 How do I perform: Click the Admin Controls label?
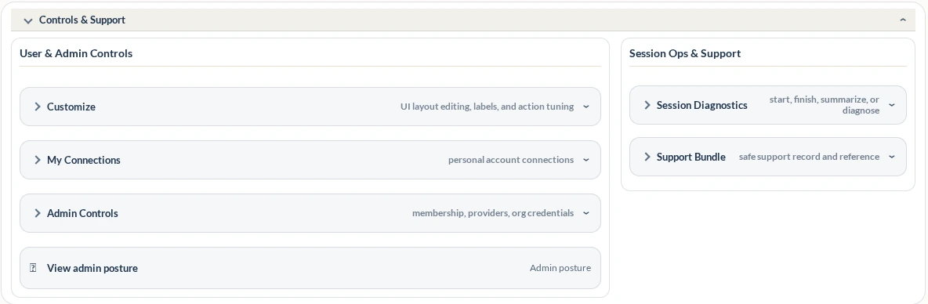(x=82, y=213)
